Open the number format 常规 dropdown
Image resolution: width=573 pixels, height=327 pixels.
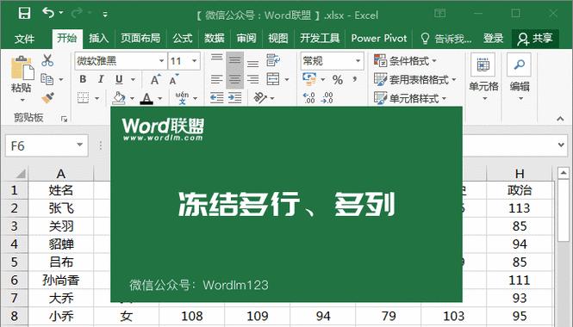358,61
